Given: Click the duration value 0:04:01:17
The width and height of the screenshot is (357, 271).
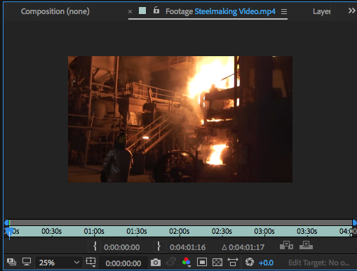Looking at the screenshot, I should pos(246,247).
